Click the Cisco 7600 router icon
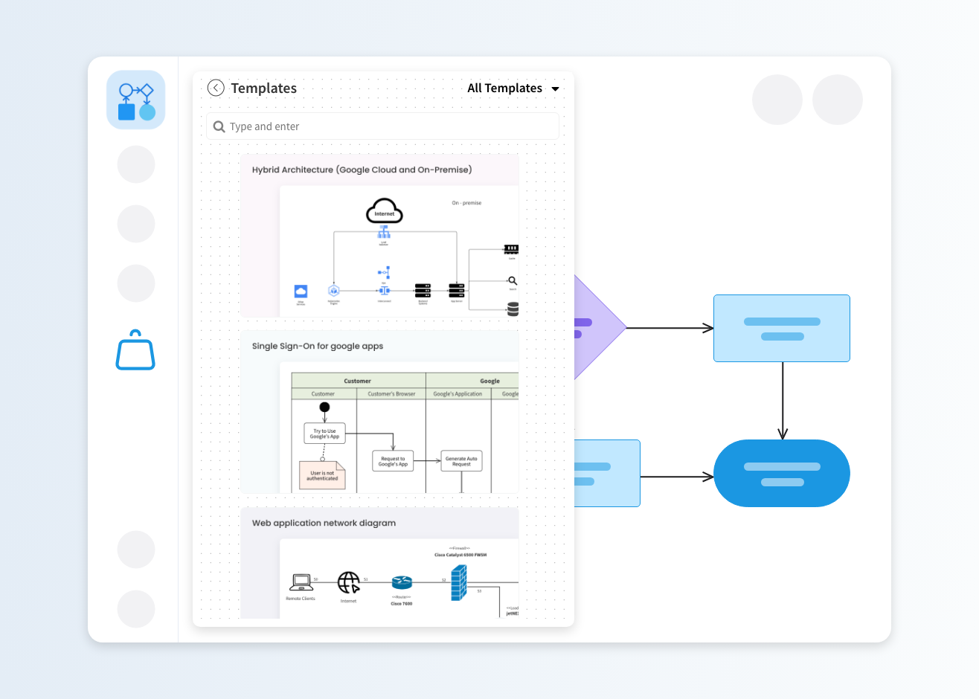This screenshot has width=979, height=699. pos(402,582)
